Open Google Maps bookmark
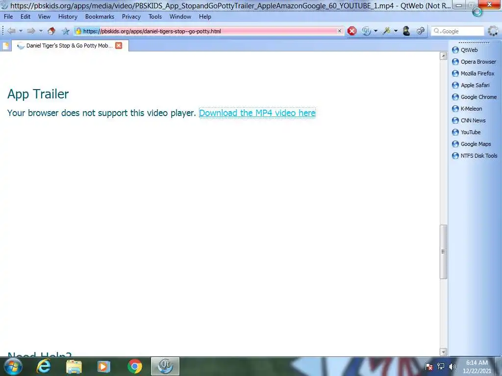The image size is (502, 376). coord(472,144)
